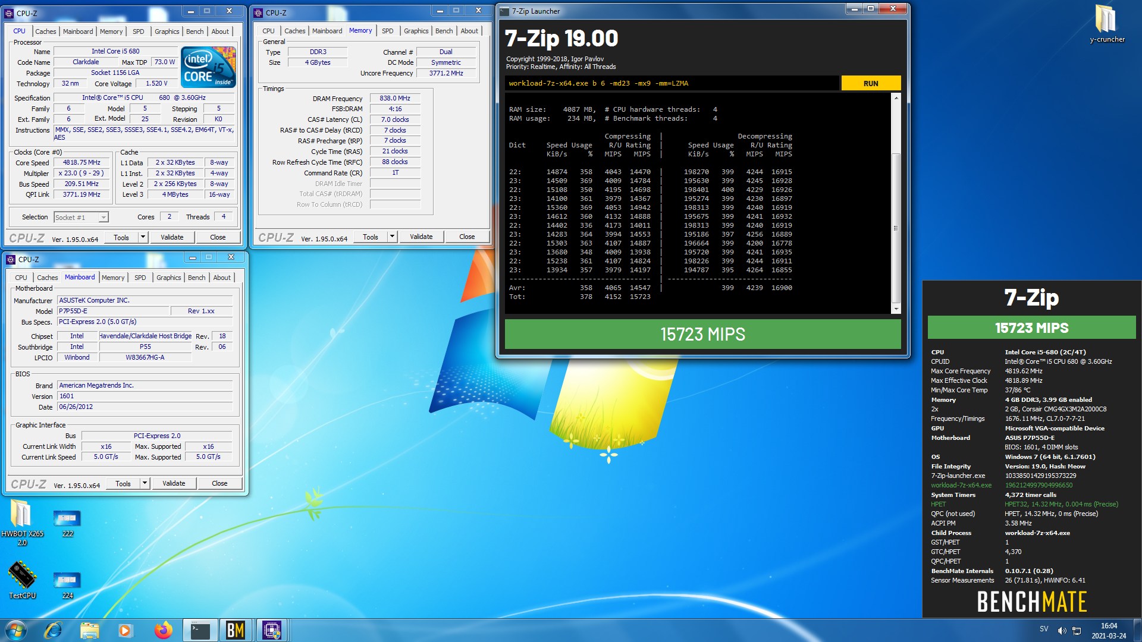
Task: Click Close button in the CPU tab window
Action: (218, 237)
